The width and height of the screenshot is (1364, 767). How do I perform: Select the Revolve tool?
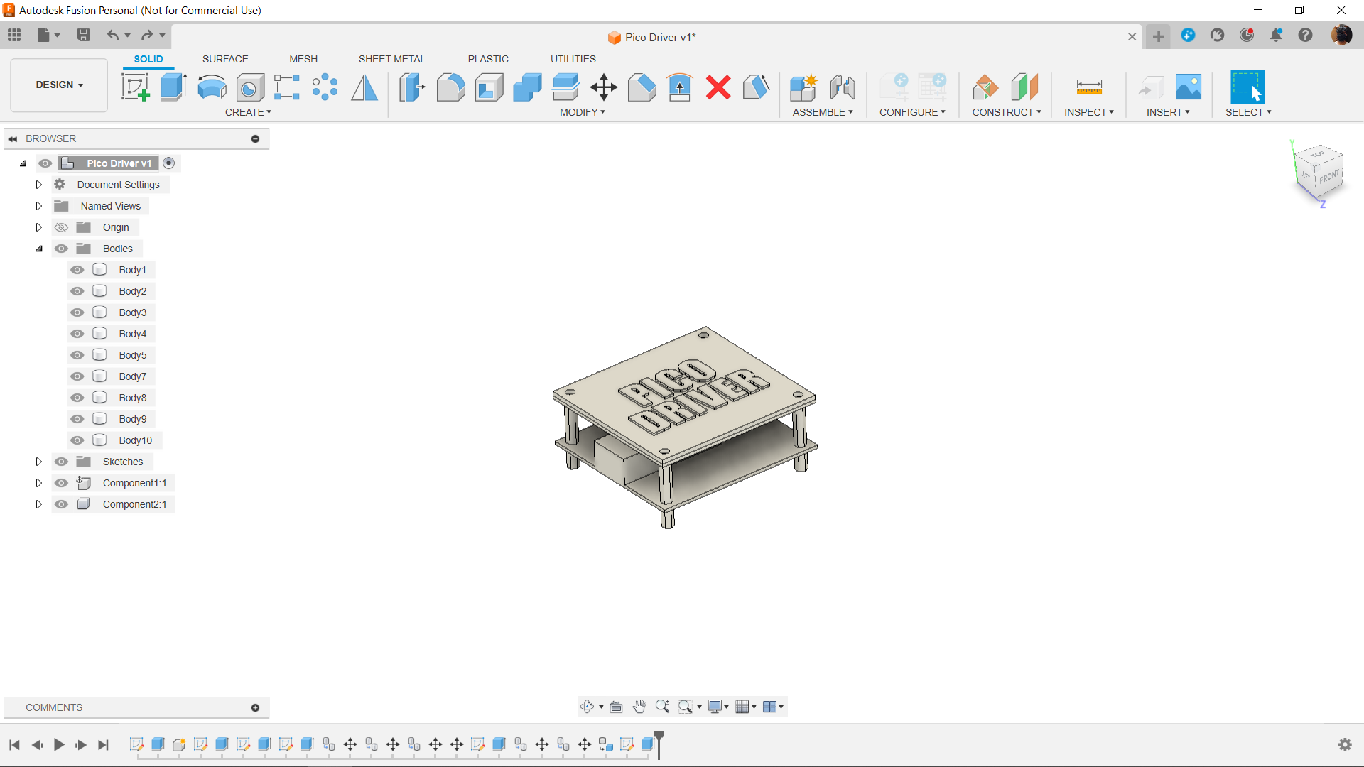212,87
